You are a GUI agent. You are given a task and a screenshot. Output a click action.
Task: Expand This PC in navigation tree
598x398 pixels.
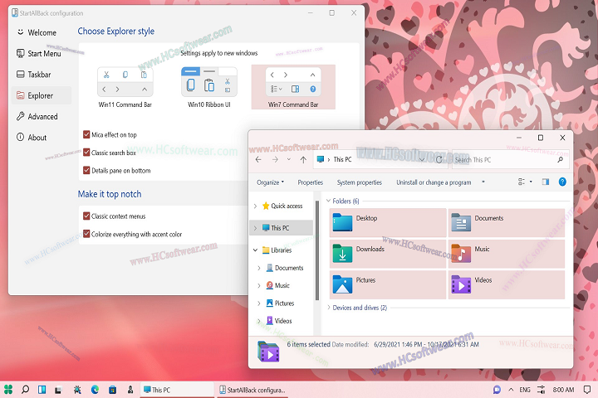(255, 228)
